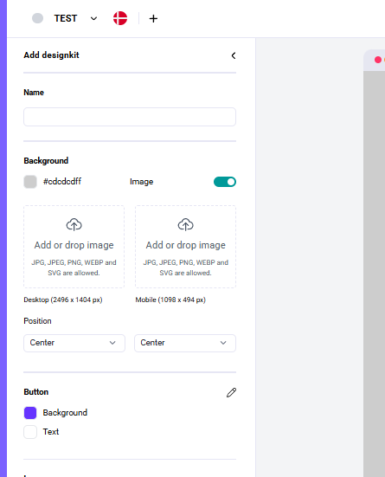
Task: Click the Desktop upload cloud icon
Action: 74,225
